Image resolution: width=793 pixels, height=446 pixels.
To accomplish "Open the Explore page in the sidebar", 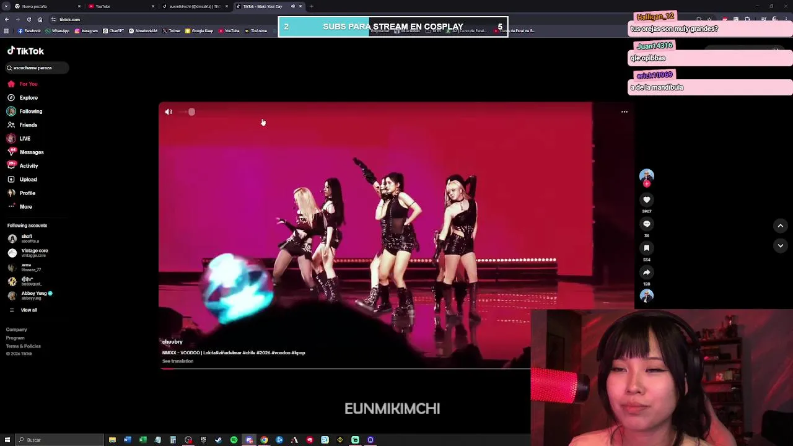I will (22, 97).
